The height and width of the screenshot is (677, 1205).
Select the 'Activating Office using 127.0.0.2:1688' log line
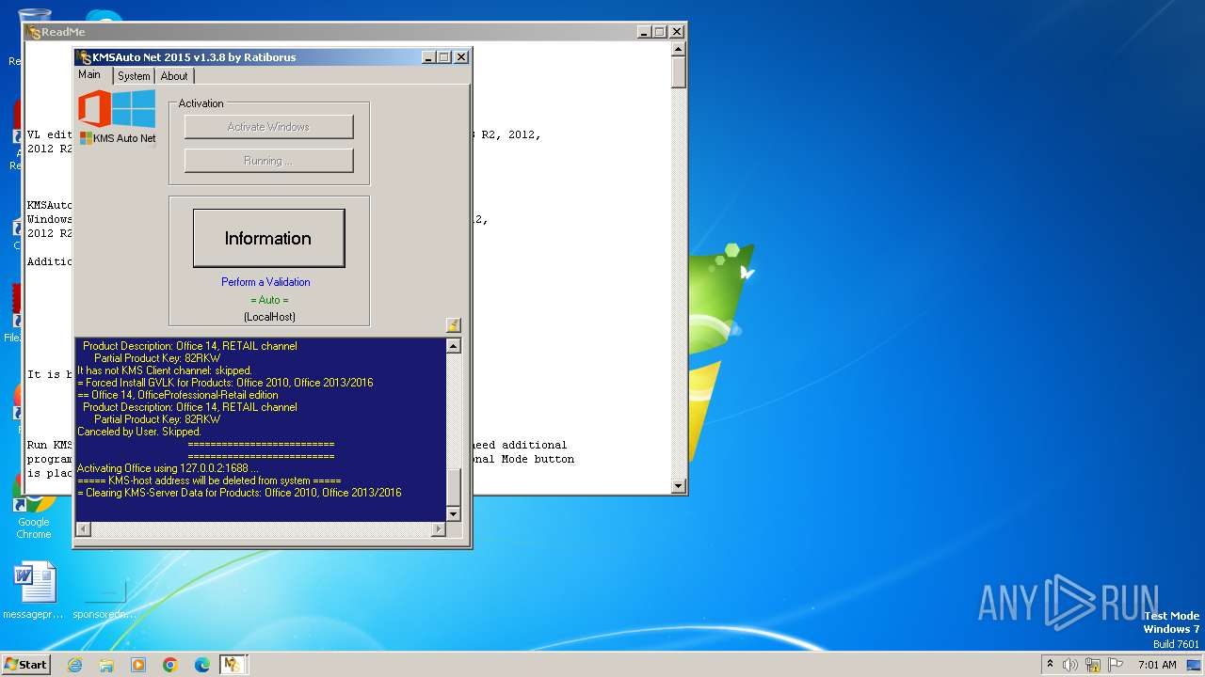tap(168, 468)
